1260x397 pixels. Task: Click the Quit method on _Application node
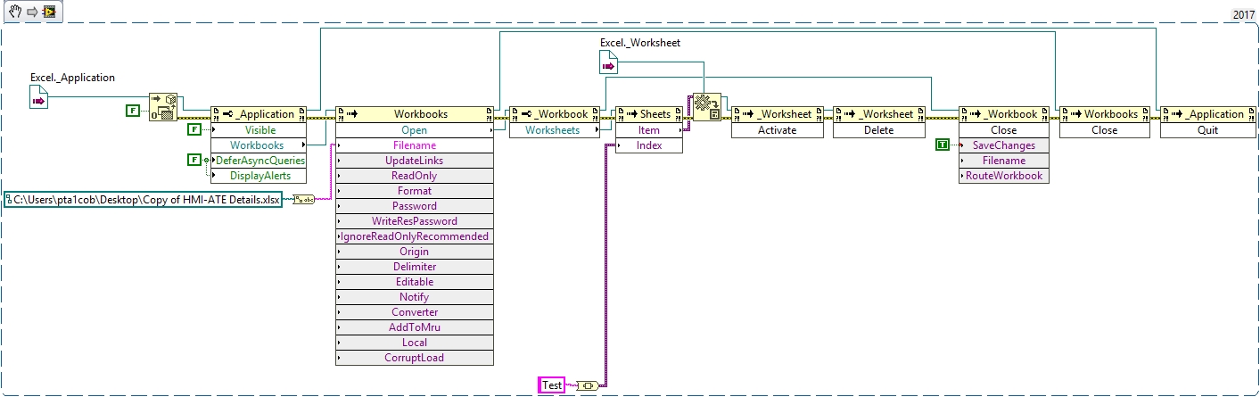pos(1206,130)
